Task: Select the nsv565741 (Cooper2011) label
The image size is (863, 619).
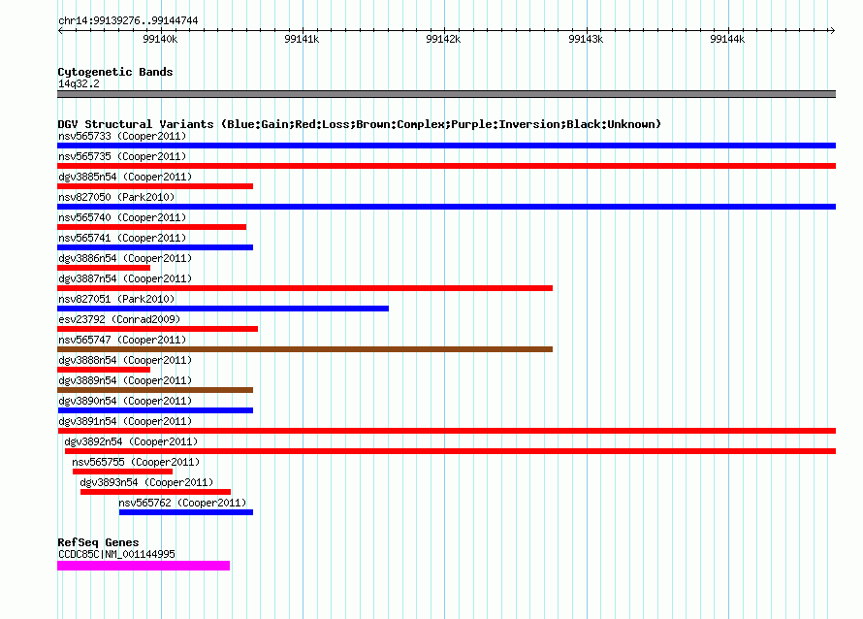Action: (x=122, y=238)
